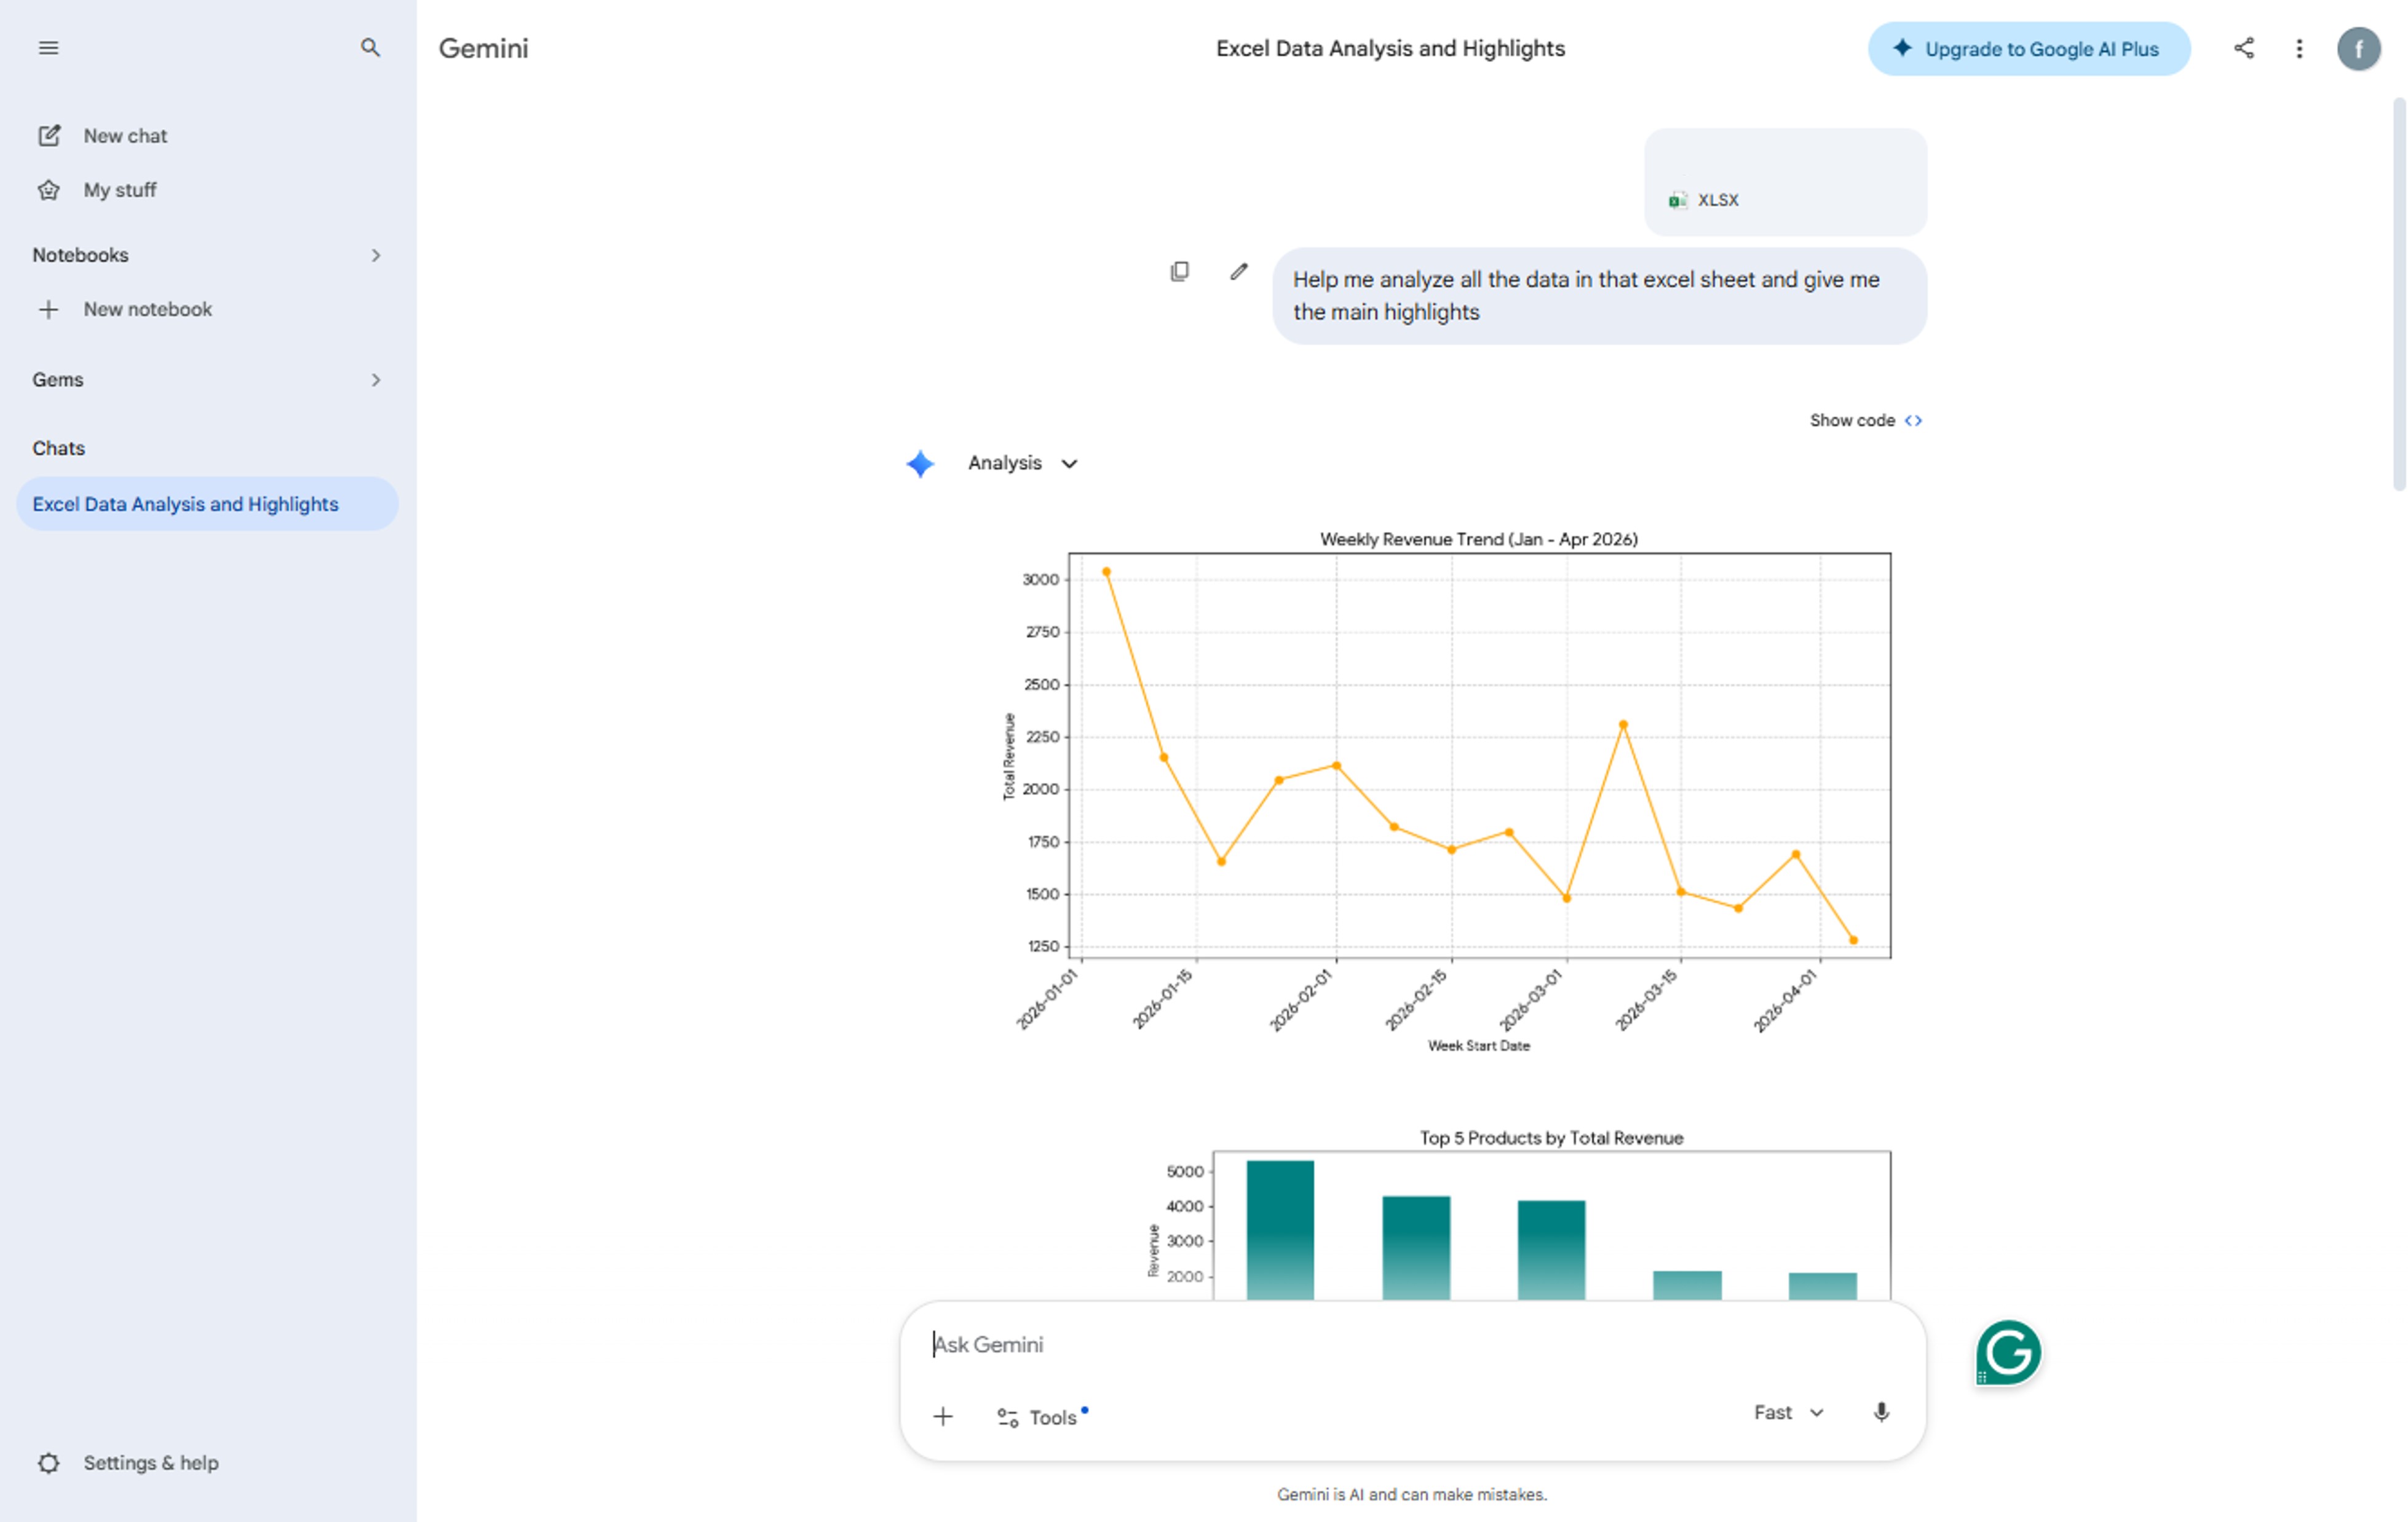Click the My stuff icon
This screenshot has height=1522, width=2408.
[49, 190]
